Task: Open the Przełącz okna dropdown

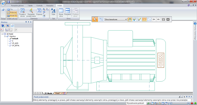Action: 75,13
